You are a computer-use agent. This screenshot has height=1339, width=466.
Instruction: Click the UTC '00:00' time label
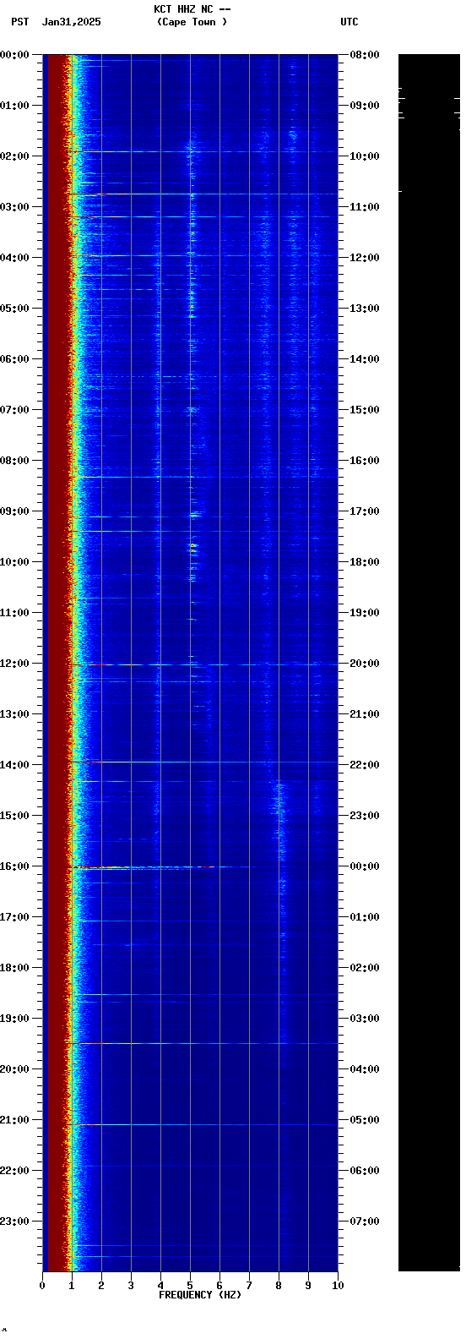365,866
